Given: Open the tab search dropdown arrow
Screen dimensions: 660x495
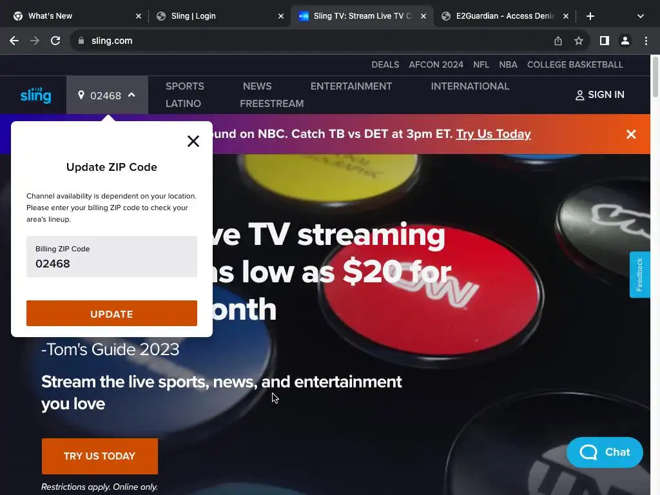Looking at the screenshot, I should click(x=640, y=16).
